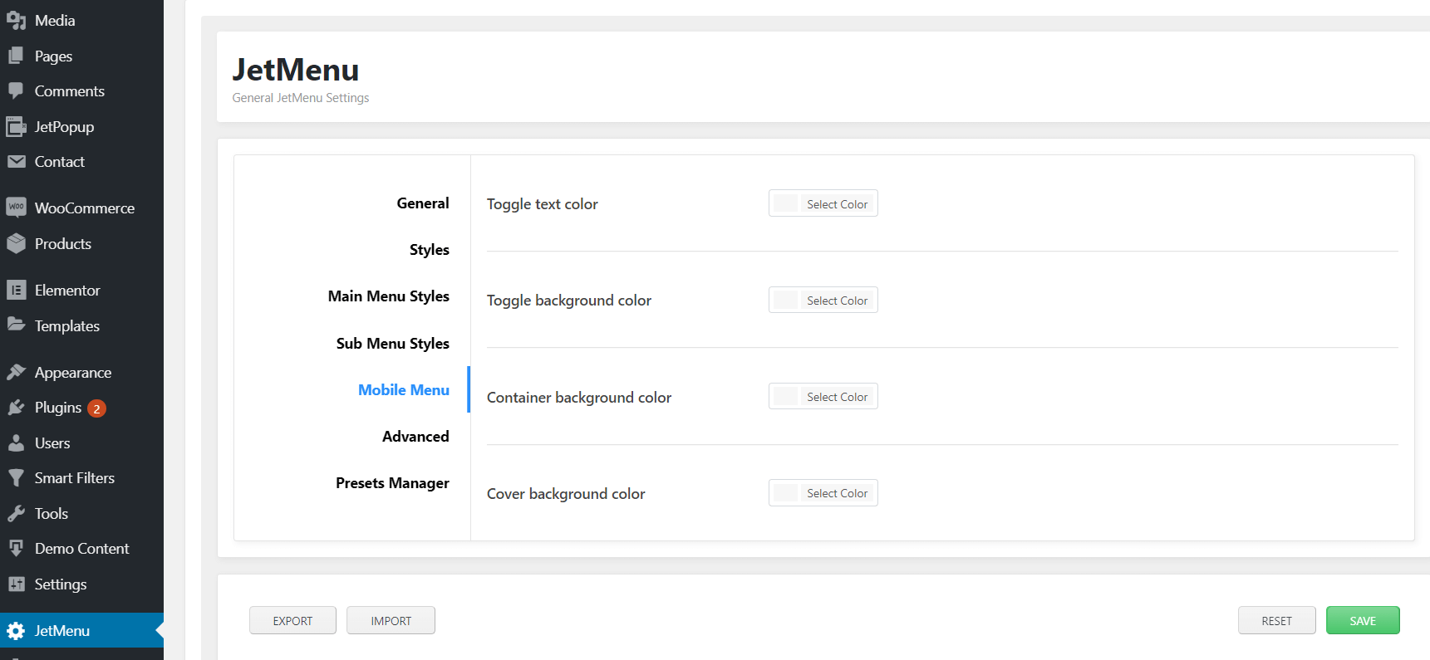Image resolution: width=1430 pixels, height=660 pixels.
Task: Reset the JetMenu settings
Action: click(x=1276, y=620)
